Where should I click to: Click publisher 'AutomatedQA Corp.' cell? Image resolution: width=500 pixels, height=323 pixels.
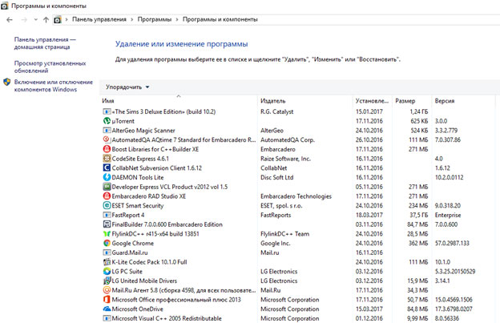click(x=288, y=139)
